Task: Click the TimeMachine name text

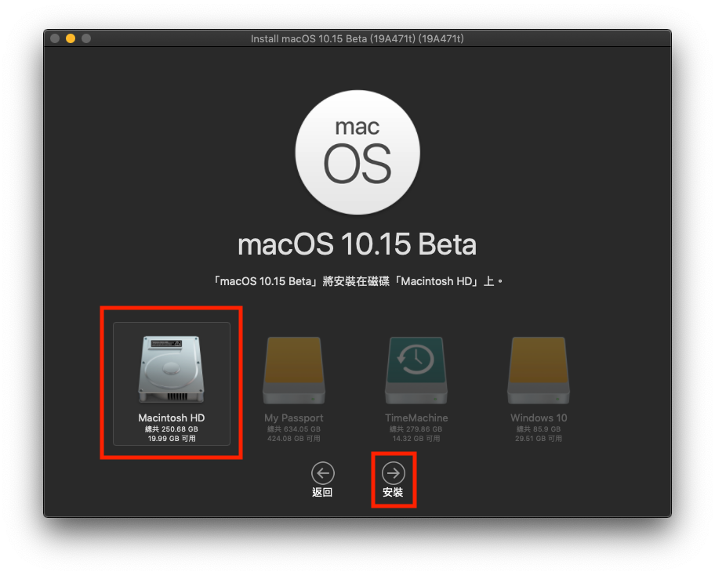Action: 416,418
